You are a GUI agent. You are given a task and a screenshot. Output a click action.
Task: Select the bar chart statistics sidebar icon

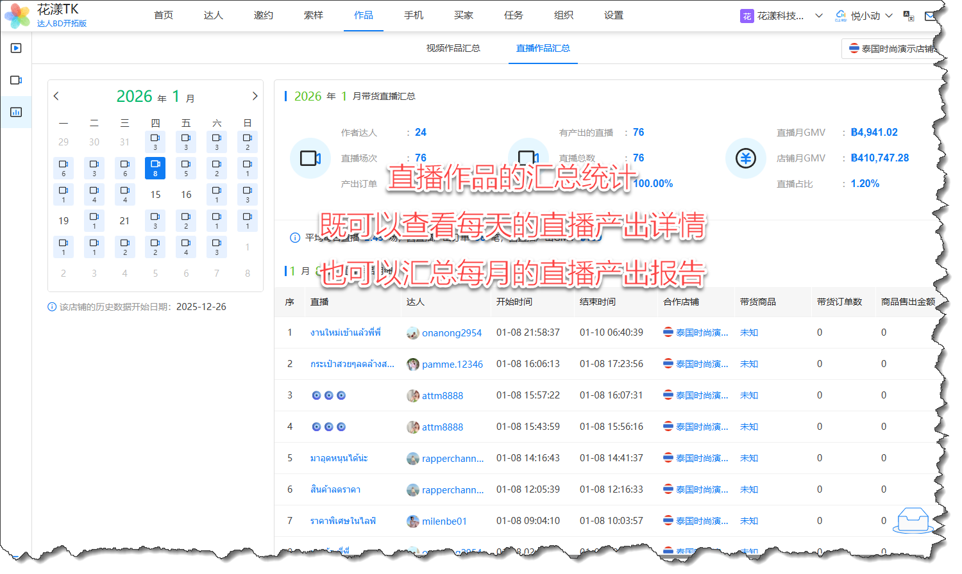[16, 112]
